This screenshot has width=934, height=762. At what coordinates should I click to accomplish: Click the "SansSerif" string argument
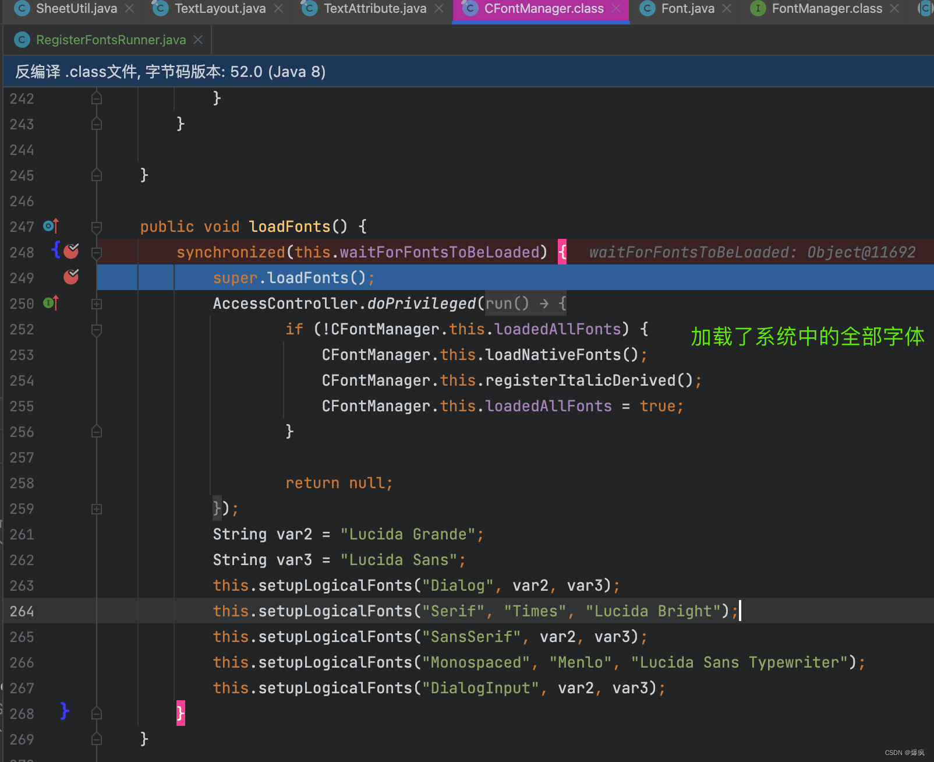click(x=471, y=637)
